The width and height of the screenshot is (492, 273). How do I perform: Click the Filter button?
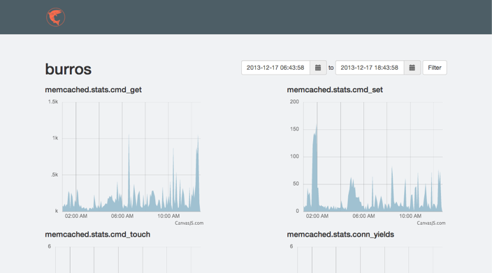tap(435, 68)
